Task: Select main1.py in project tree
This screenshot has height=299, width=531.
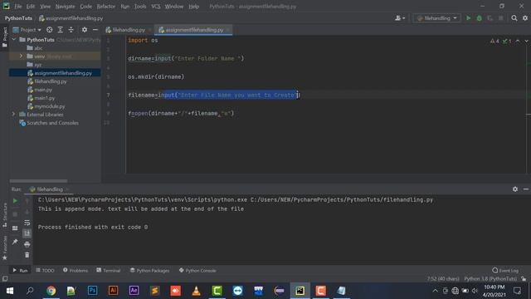Action: 41,98
